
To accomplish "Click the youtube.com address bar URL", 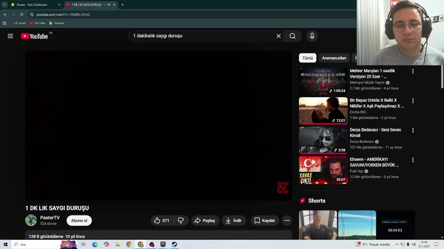I will click(63, 15).
